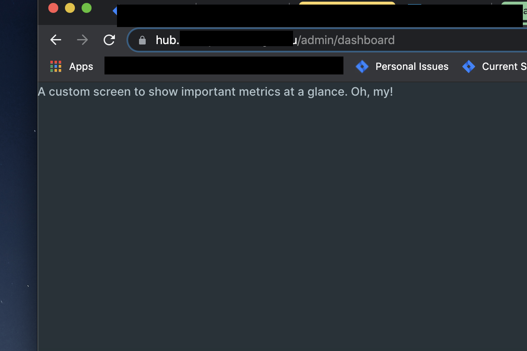Reload the admin dashboard page
Viewport: 527px width, 351px height.
[x=109, y=40]
